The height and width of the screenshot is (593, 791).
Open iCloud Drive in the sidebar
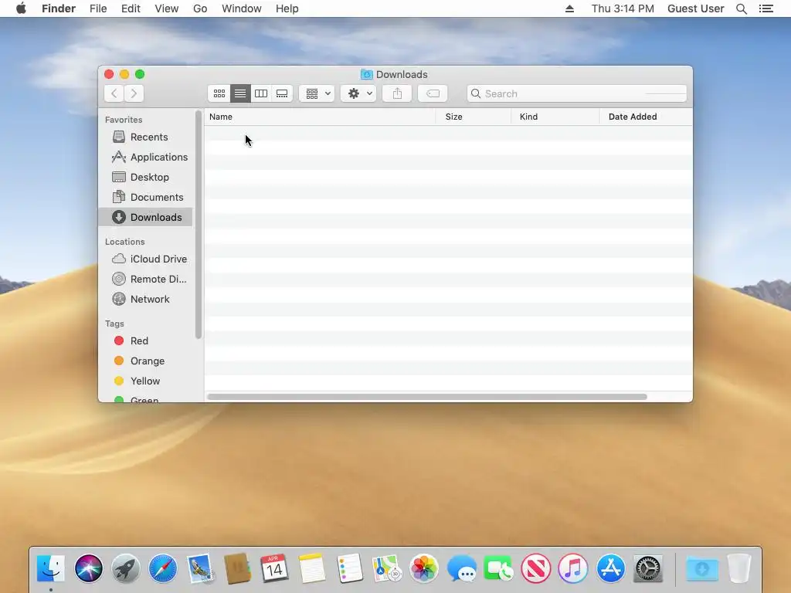145,259
